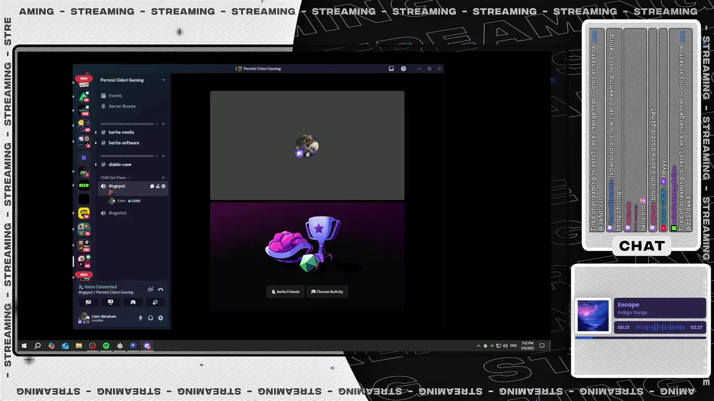Click the top NEW unread mentions badge
Image resolution: width=714 pixels, height=401 pixels.
pos(84,79)
